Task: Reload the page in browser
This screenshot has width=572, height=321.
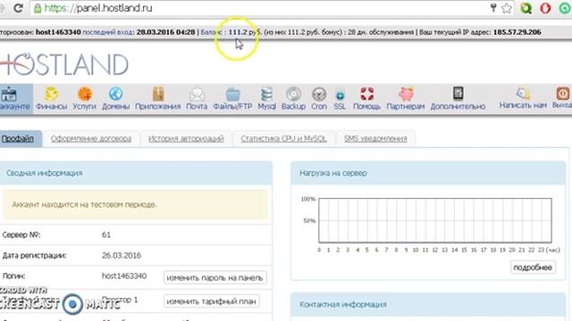Action: pos(18,8)
